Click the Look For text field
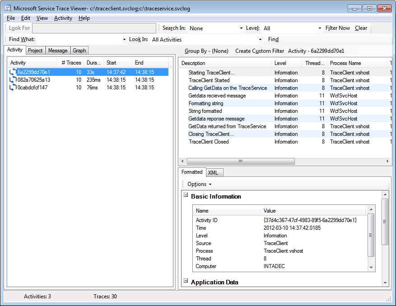 point(94,28)
